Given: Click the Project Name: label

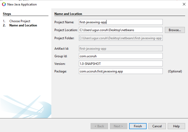Looking at the screenshot, I should click(x=64, y=22).
